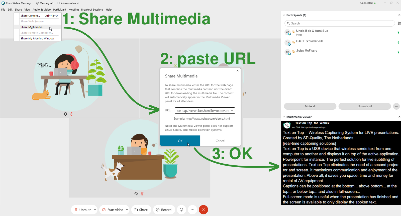This screenshot has width=401, height=216.
Task: Click the participants Search field
Action: pos(340,23)
